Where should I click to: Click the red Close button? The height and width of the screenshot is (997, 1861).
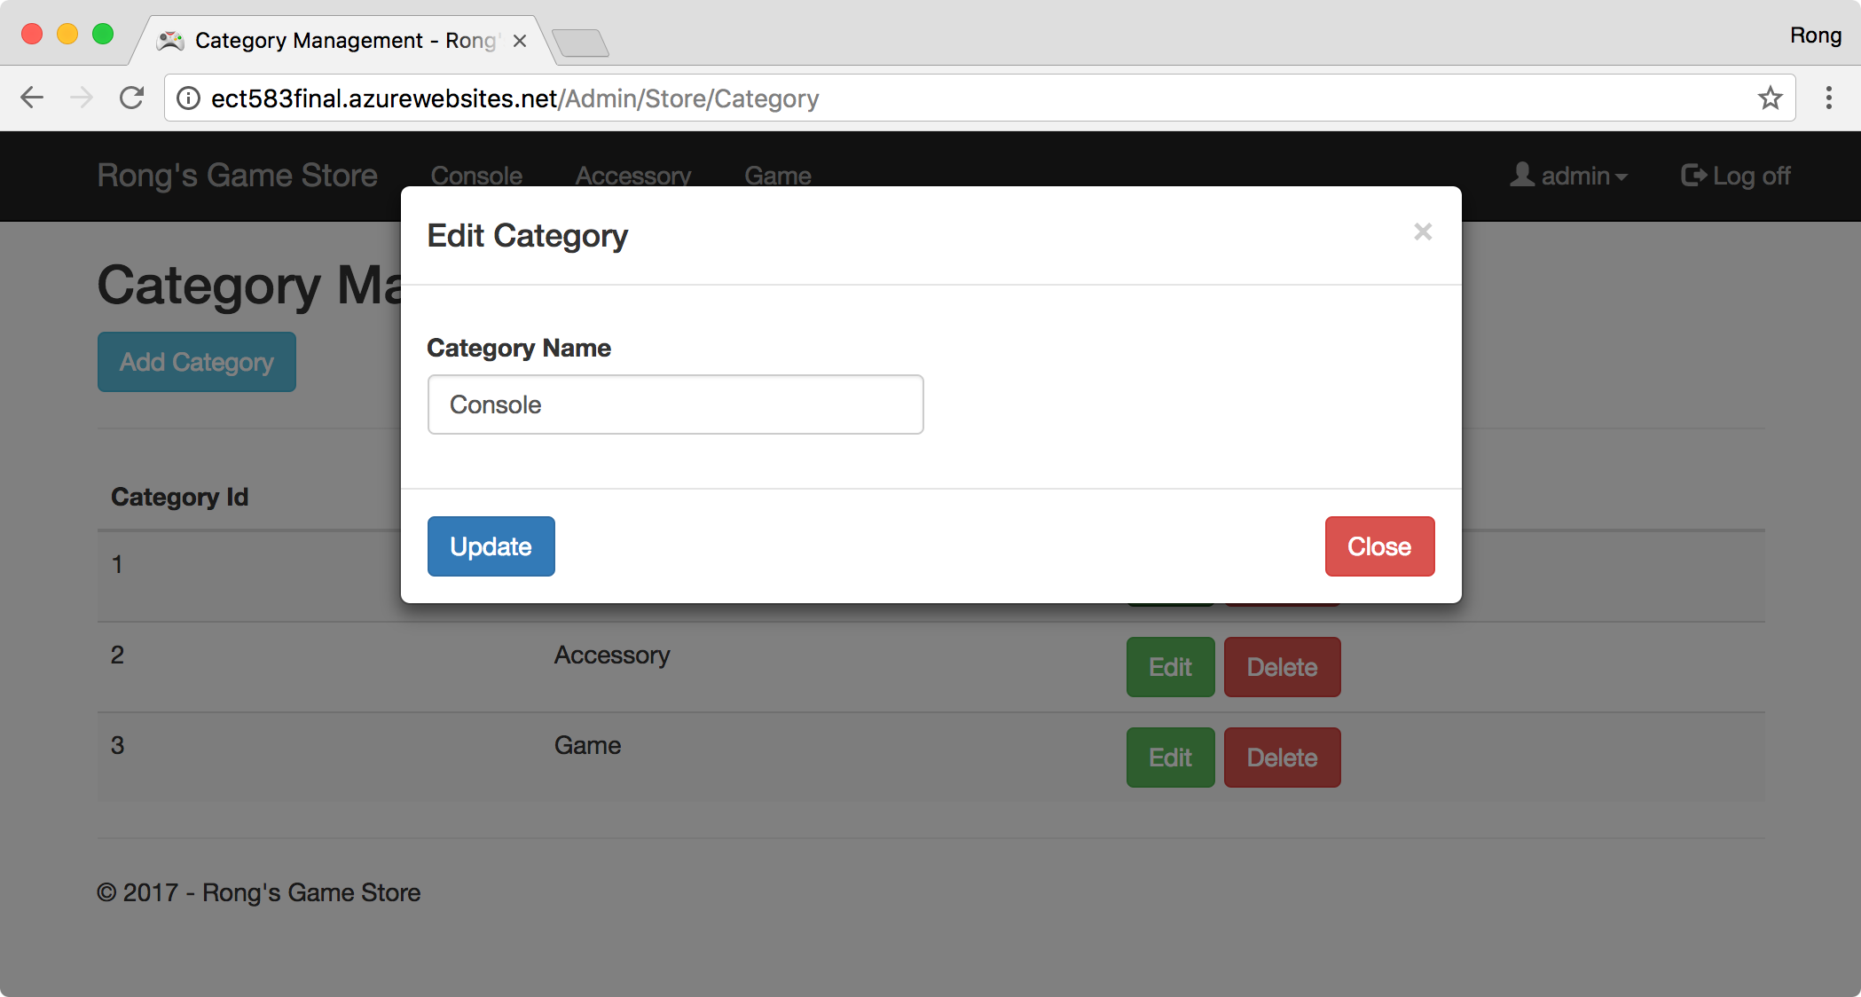click(1379, 546)
